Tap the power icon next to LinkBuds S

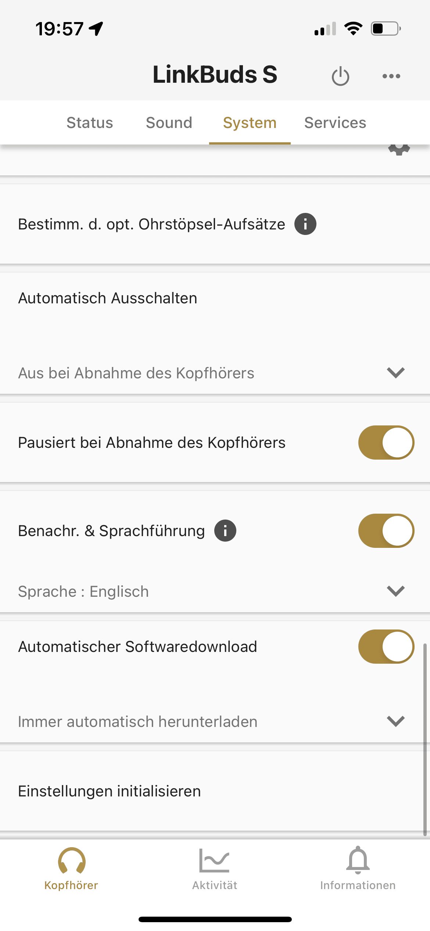tap(340, 76)
